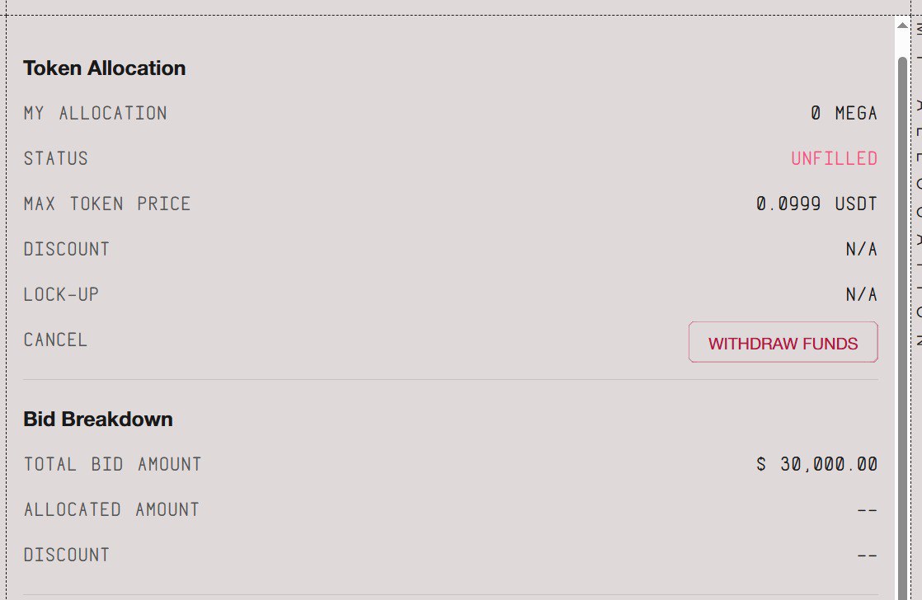The width and height of the screenshot is (922, 600).
Task: Click the $ 30,000.00 total bid value
Action: point(816,465)
